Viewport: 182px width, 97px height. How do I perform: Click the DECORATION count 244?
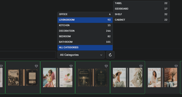(x=108, y=31)
